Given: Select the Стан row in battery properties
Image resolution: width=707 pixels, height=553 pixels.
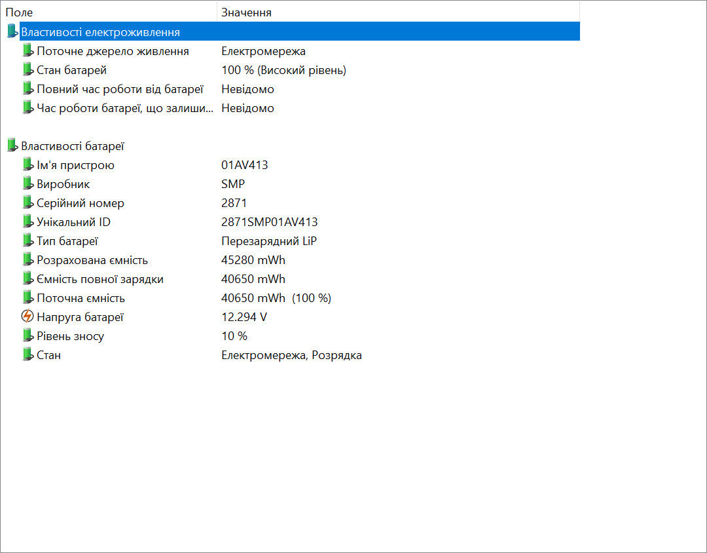Looking at the screenshot, I should (x=48, y=355).
